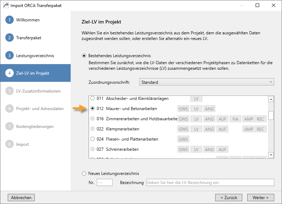
Task: Select LV 011 Abscheider- und Kleinkläranlagen
Action: [92, 98]
